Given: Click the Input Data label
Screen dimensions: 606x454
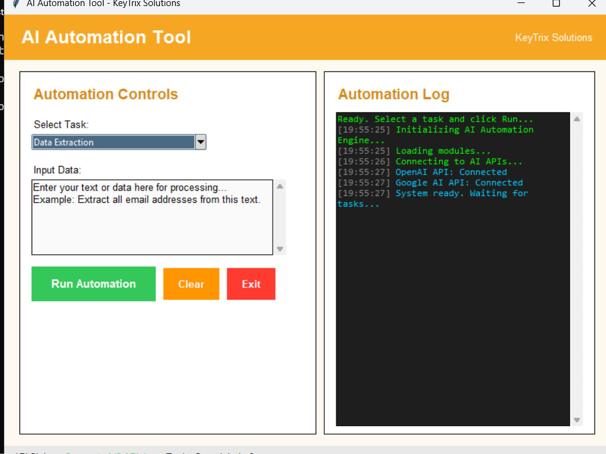Looking at the screenshot, I should click(57, 170).
